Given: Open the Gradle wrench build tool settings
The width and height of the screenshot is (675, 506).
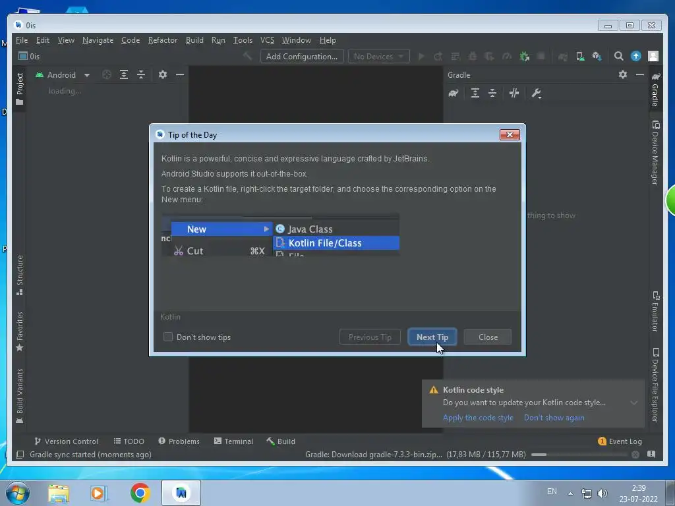Looking at the screenshot, I should [x=537, y=94].
